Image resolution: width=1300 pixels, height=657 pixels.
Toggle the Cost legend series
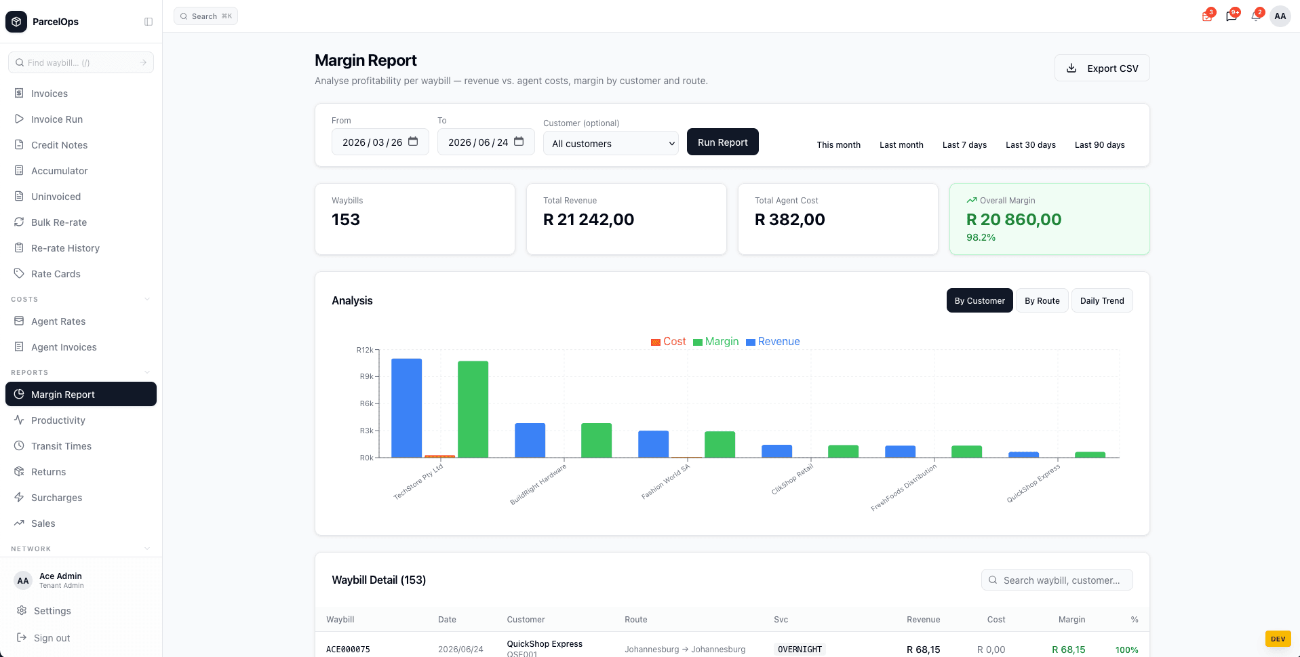tap(668, 341)
